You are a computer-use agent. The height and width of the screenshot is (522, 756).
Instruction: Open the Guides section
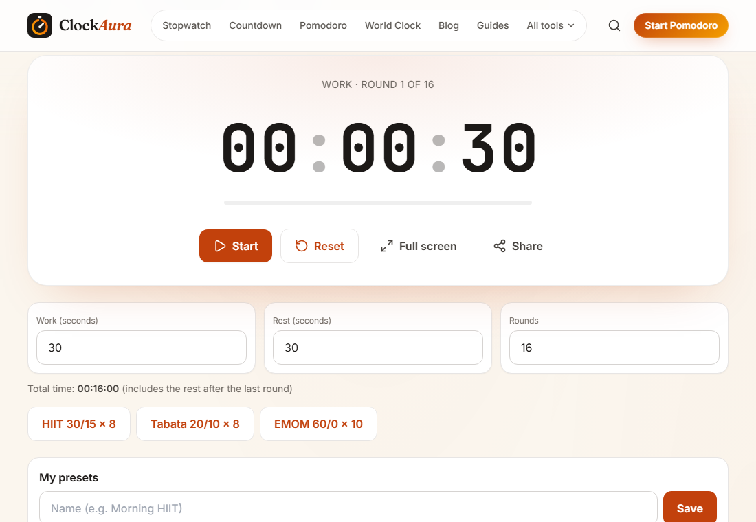pyautogui.click(x=492, y=25)
